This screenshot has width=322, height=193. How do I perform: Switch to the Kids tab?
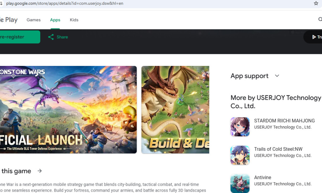click(74, 20)
